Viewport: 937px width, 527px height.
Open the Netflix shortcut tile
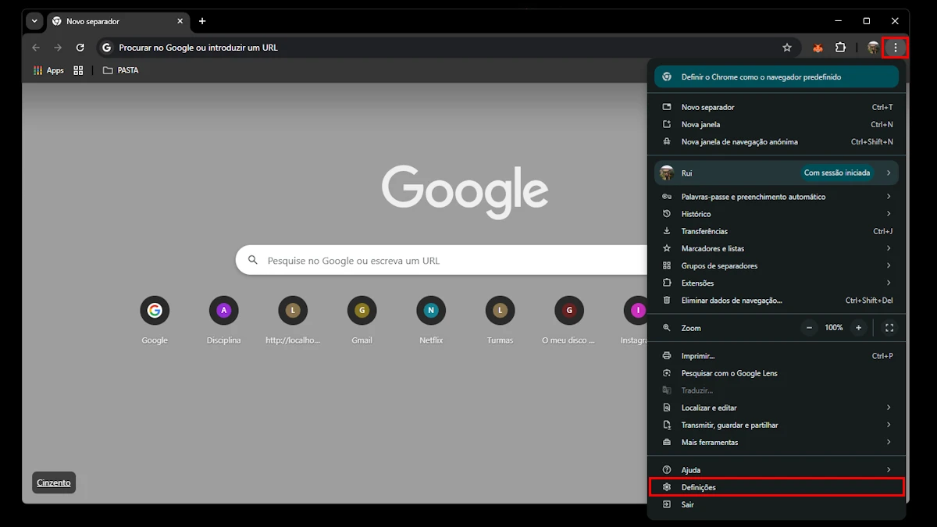431,311
